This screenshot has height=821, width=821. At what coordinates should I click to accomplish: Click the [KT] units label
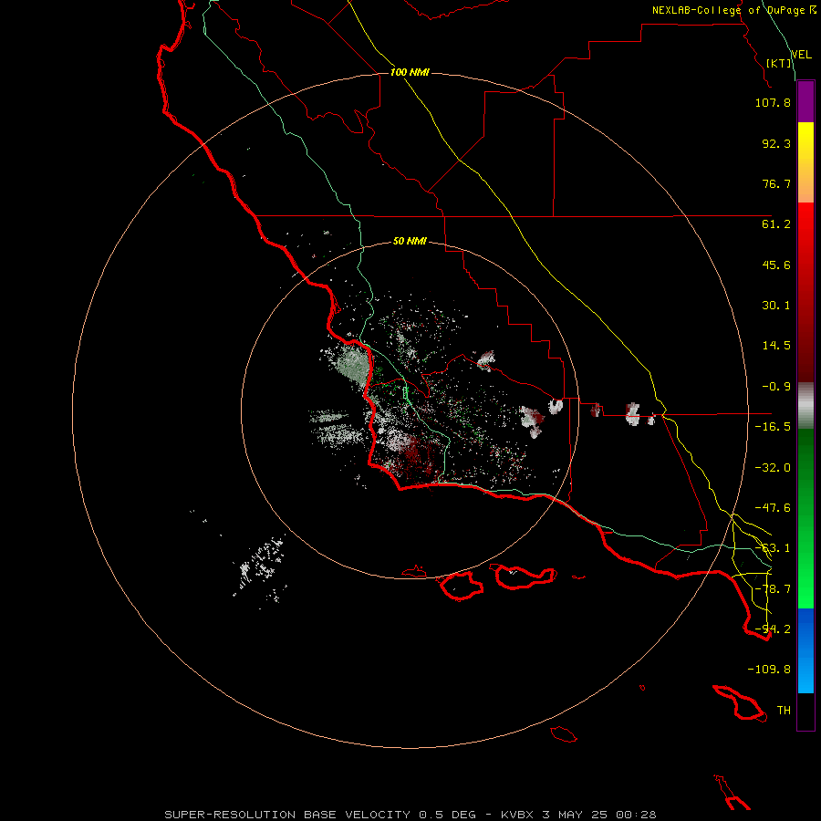(x=779, y=63)
